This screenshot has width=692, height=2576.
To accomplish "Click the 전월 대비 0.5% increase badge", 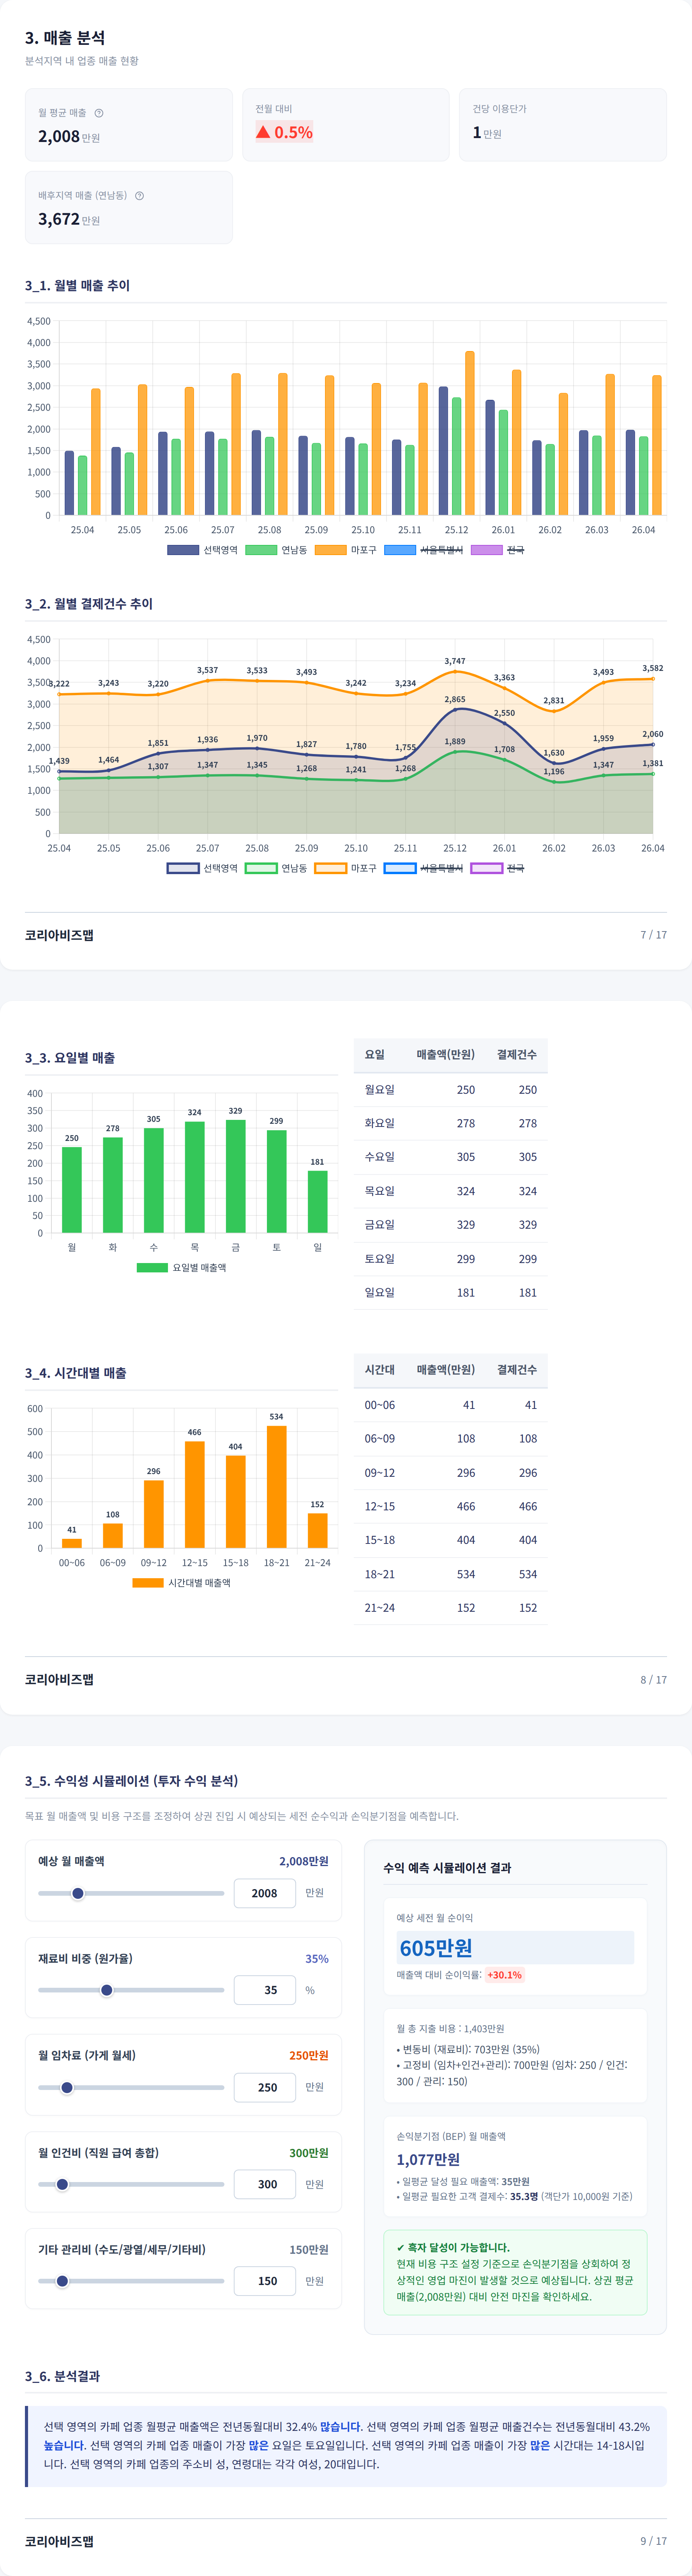I will 284,132.
